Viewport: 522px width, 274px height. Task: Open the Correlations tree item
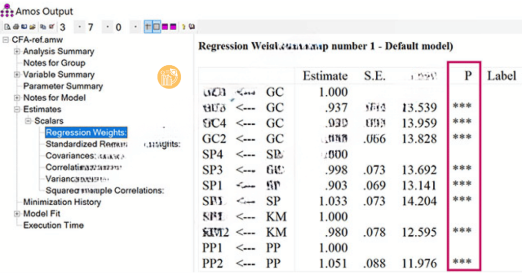84,167
